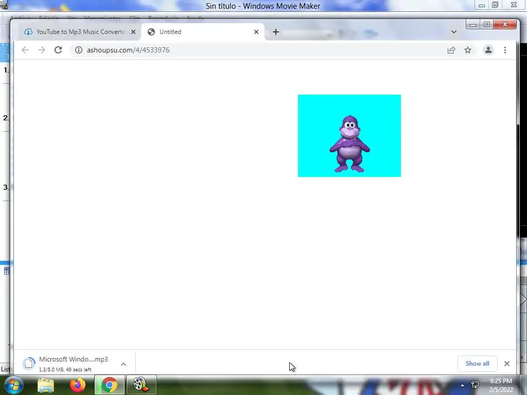Open Chrome three-dot menu
527x395 pixels.
(x=505, y=50)
